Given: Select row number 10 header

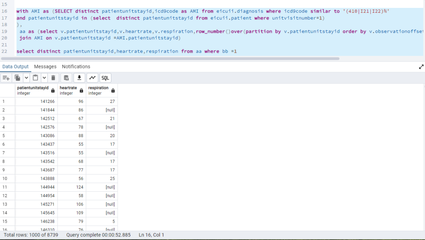Looking at the screenshot, I should click(x=7, y=179).
